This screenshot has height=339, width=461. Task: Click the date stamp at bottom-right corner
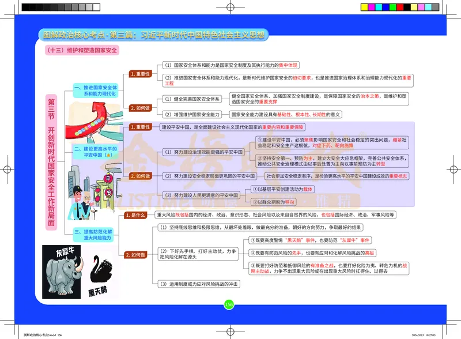[422, 333]
